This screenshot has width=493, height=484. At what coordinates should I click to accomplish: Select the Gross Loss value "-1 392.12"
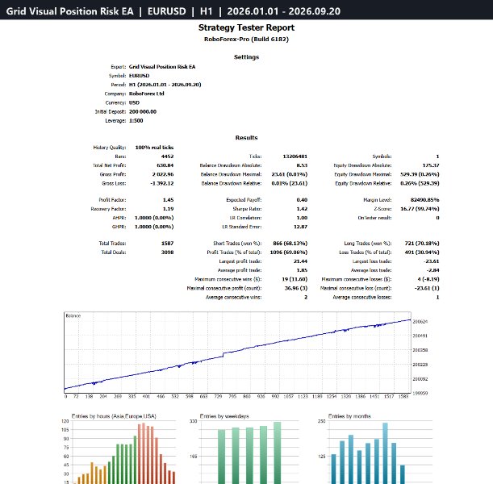(162, 183)
